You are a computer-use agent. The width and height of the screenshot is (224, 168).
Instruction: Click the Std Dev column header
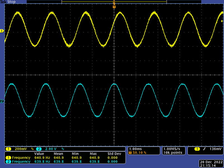[114, 154]
